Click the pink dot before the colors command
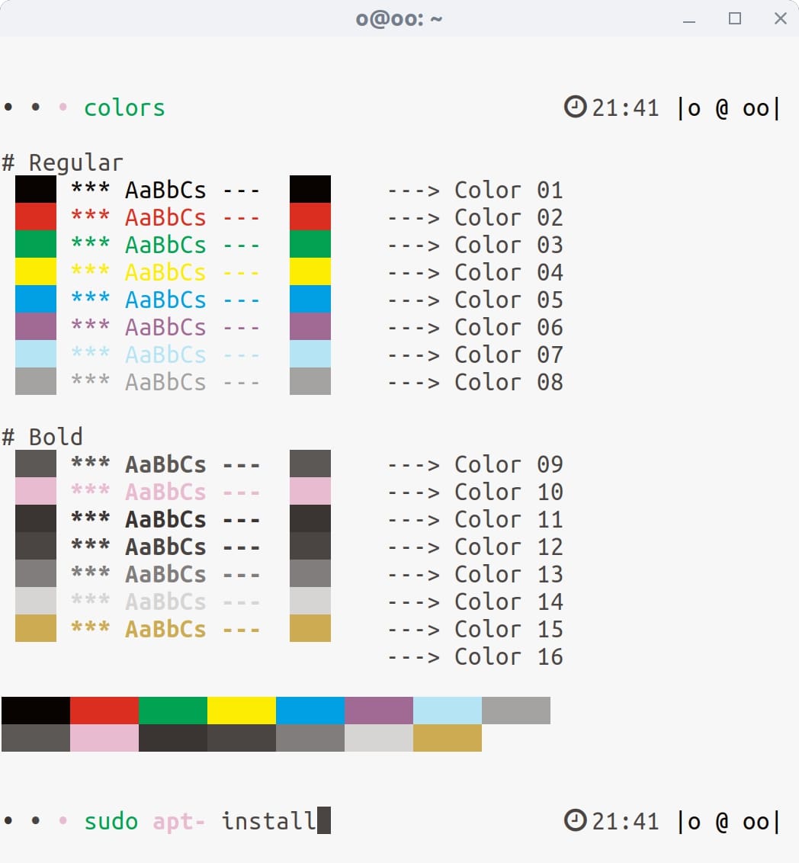Viewport: 799px width, 863px height. click(x=63, y=107)
